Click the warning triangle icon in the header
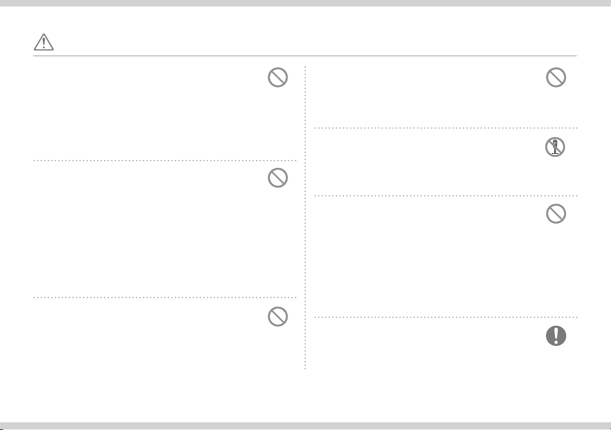The image size is (611, 430). point(44,42)
